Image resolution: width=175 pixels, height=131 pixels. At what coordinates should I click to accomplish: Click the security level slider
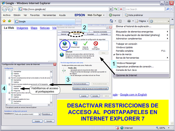point(64,71)
